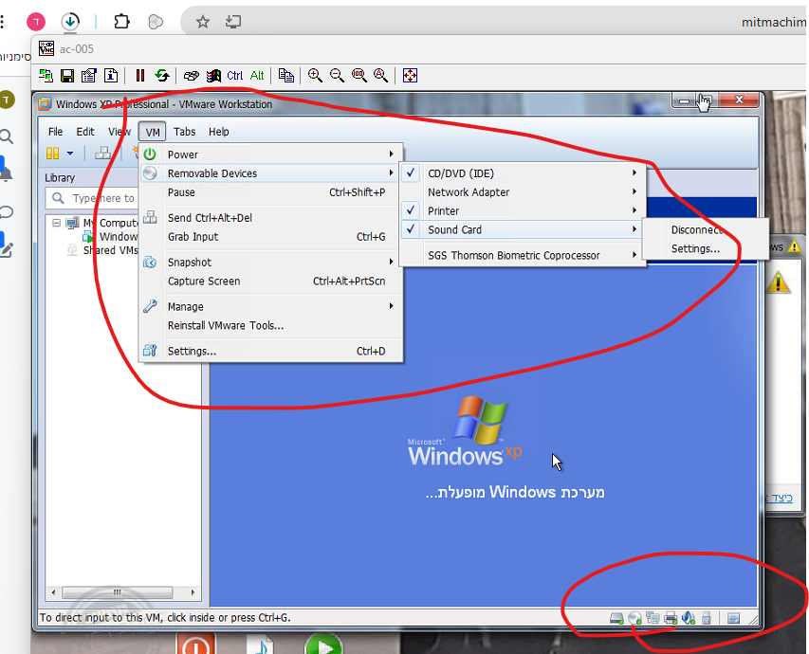Image resolution: width=809 pixels, height=654 pixels.
Task: Expand the Power submenu
Action: click(x=271, y=154)
